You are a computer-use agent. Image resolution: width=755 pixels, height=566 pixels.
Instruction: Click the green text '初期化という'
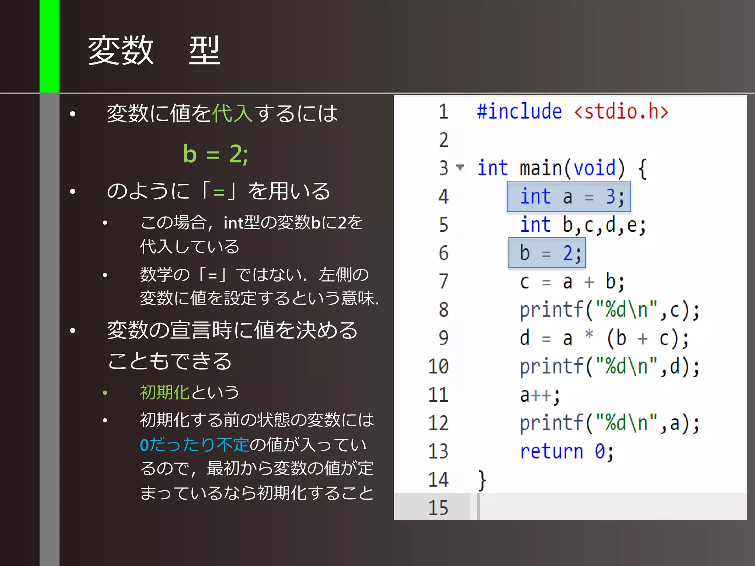coord(189,392)
